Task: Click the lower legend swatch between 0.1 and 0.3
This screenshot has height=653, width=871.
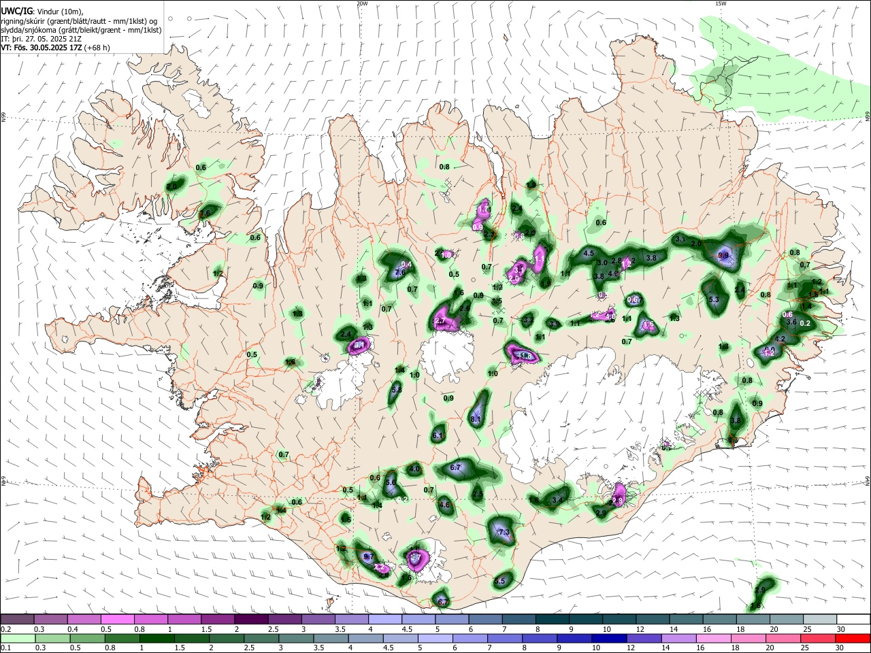Action: click(17, 638)
